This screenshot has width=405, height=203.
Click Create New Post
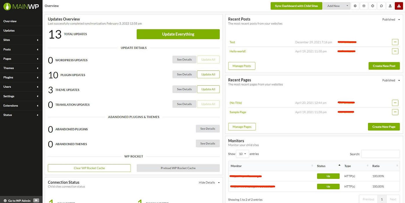(x=384, y=66)
